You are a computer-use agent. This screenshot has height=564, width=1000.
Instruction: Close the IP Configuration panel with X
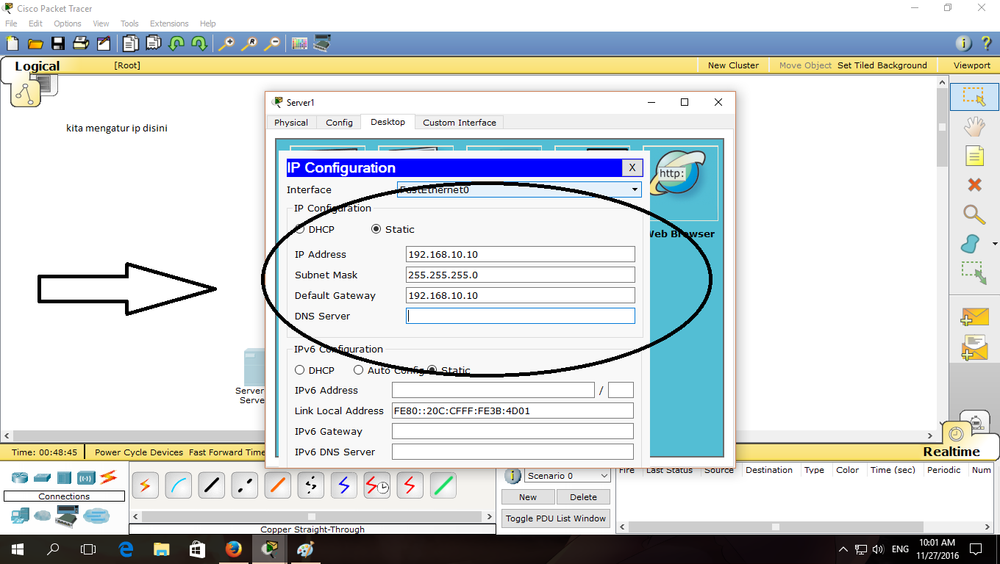(632, 167)
